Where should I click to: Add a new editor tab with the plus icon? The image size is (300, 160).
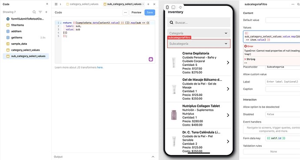(x=148, y=4)
